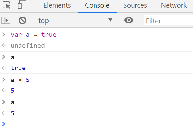Select the Console tab
193x139 pixels.
[x=97, y=5]
